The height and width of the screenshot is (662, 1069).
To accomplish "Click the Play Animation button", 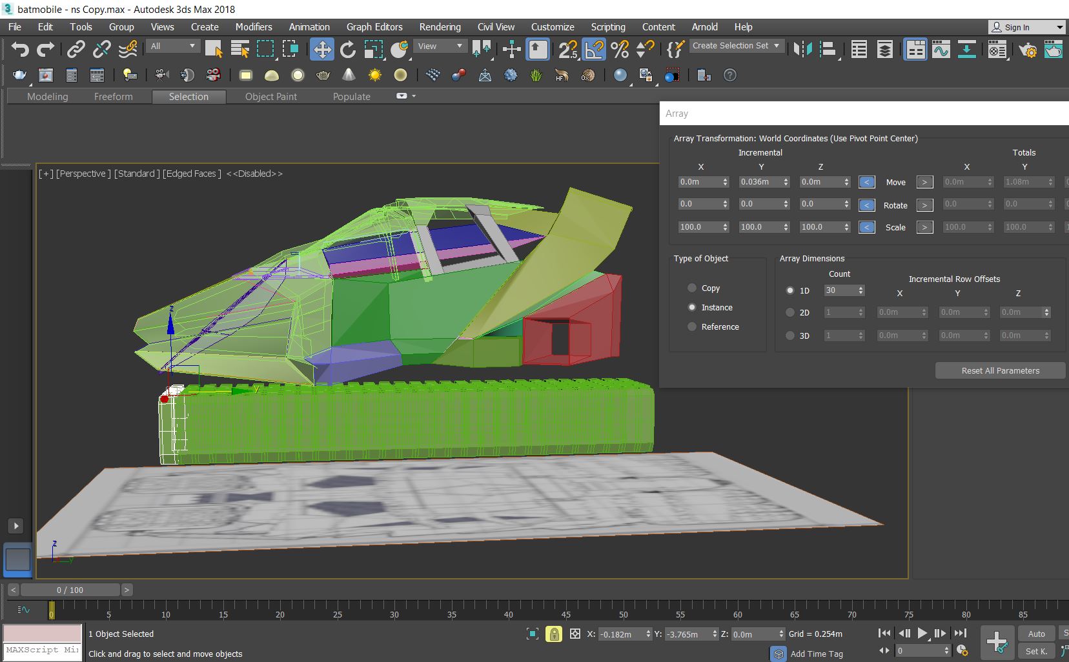I will coord(922,634).
